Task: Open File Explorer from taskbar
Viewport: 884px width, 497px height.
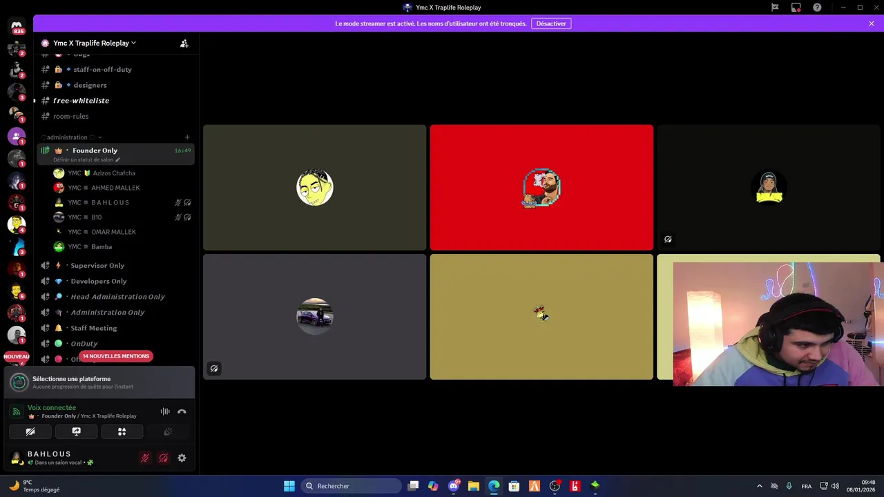Action: point(474,486)
